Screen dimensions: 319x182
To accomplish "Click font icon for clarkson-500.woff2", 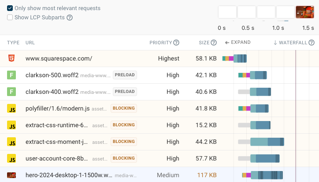I will pyautogui.click(x=11, y=75).
